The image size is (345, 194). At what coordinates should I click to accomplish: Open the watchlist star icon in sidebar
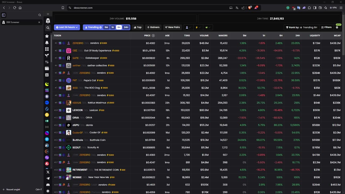point(47,36)
